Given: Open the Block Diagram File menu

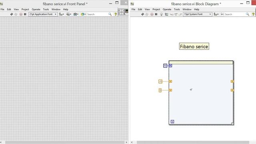Looking at the screenshot, I should (x=133, y=10).
